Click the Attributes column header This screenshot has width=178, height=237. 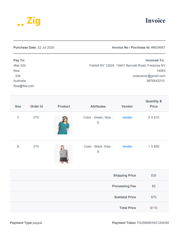click(98, 106)
